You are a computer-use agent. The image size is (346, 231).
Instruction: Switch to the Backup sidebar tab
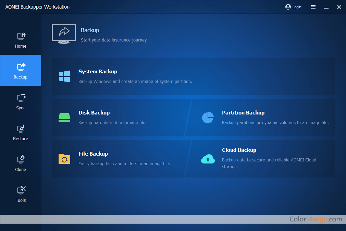point(21,70)
